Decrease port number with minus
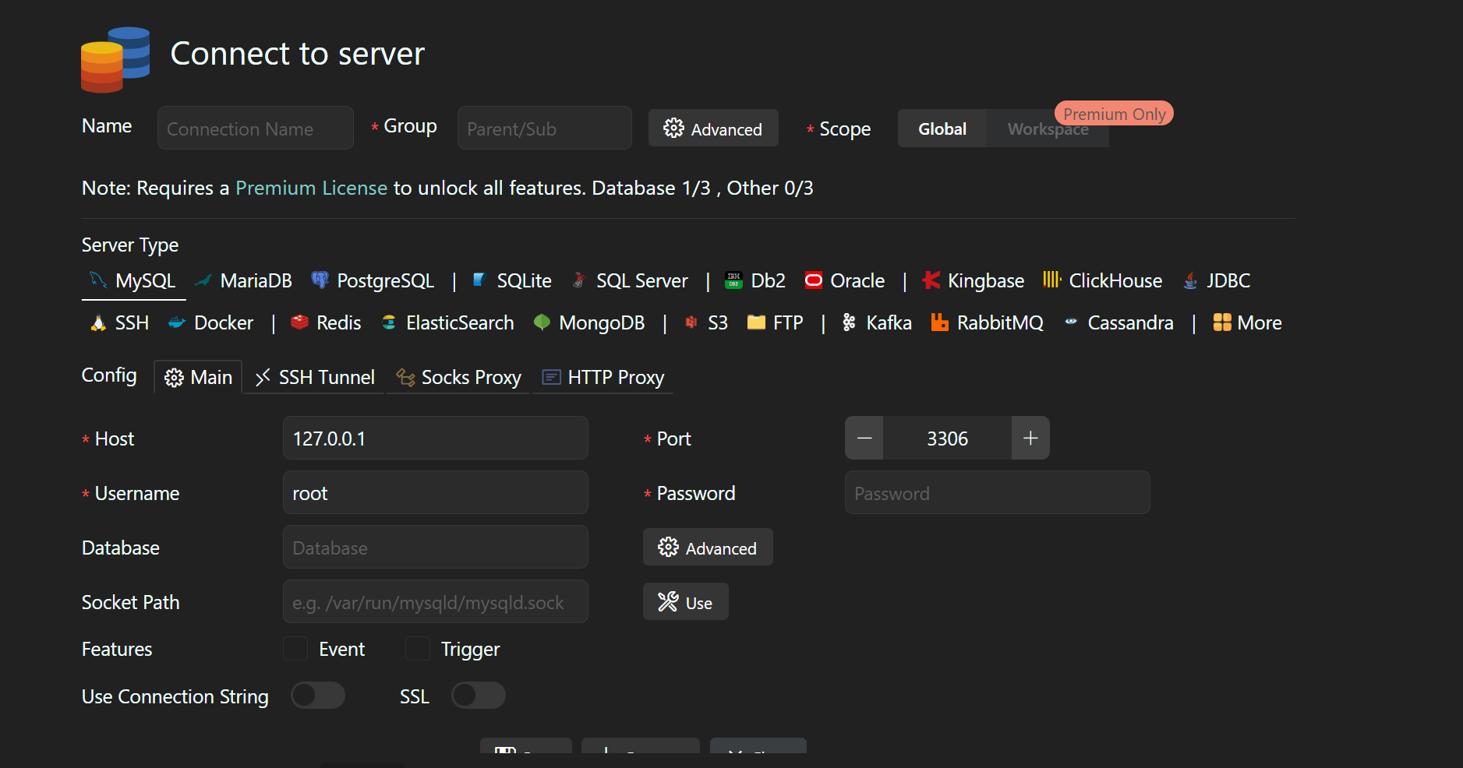This screenshot has height=768, width=1463. [x=864, y=439]
